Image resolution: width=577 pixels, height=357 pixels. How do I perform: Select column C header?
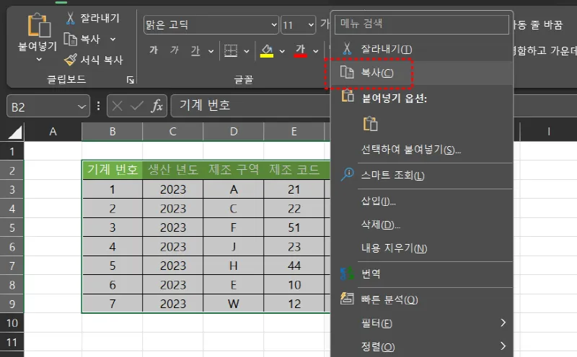172,132
